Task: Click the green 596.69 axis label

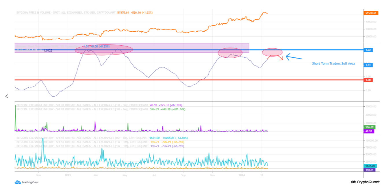Action: point(370,127)
